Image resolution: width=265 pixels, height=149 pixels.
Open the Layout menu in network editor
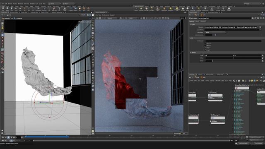pyautogui.click(x=212, y=81)
